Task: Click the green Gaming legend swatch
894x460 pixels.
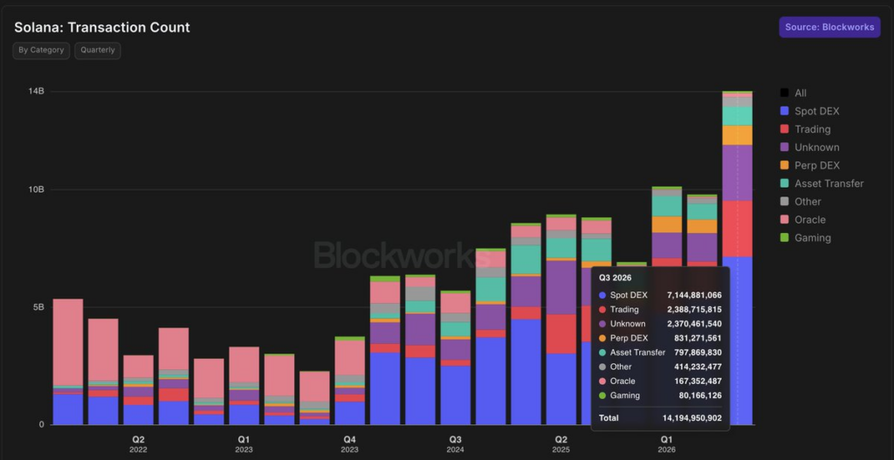Action: pos(785,237)
